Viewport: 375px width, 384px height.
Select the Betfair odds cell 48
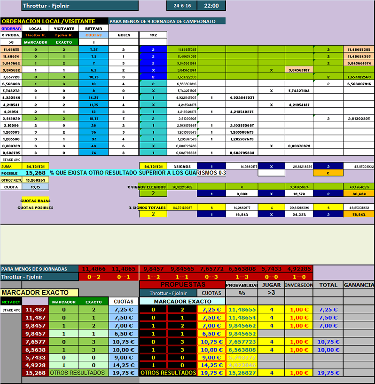pyautogui.click(x=94, y=146)
